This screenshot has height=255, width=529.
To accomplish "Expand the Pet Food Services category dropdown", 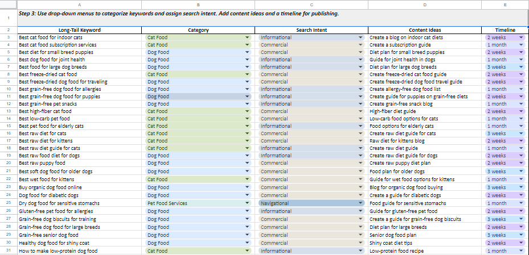I will (x=247, y=203).
